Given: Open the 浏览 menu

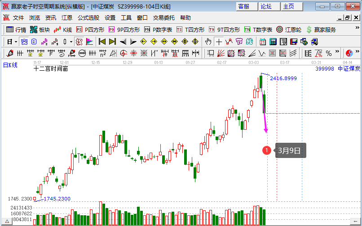Looking at the screenshot, I should [x=35, y=18].
